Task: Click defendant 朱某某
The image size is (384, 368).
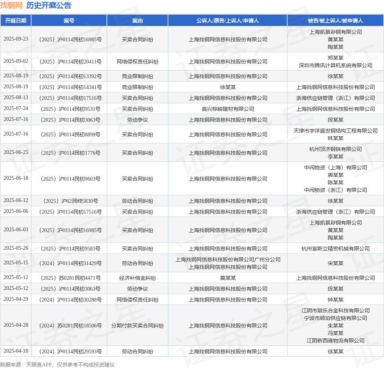Action: pos(336,326)
